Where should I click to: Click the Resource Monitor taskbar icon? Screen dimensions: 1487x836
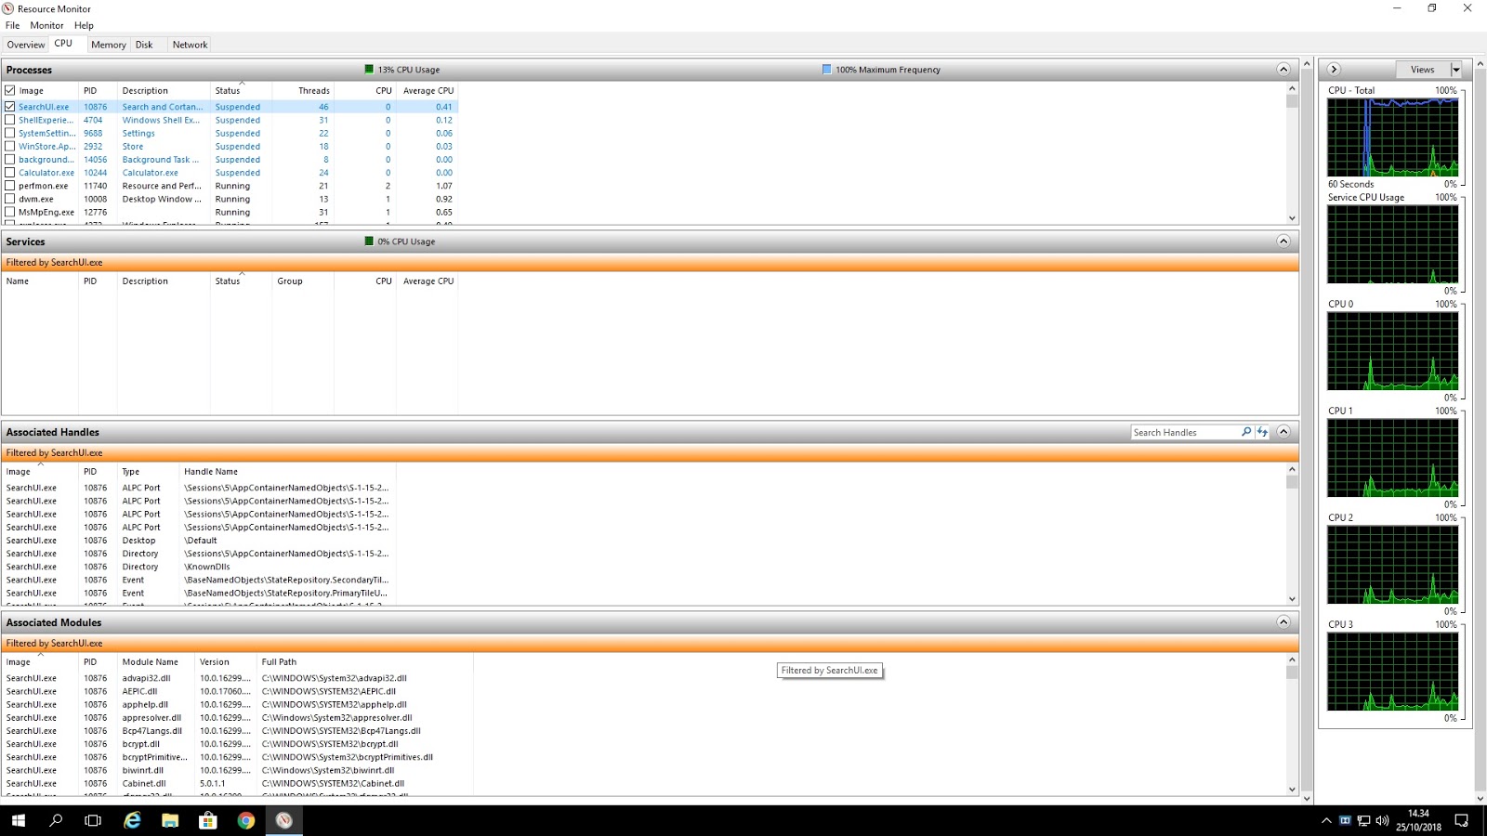(x=284, y=820)
